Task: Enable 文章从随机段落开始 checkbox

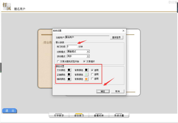Action: pos(58,61)
